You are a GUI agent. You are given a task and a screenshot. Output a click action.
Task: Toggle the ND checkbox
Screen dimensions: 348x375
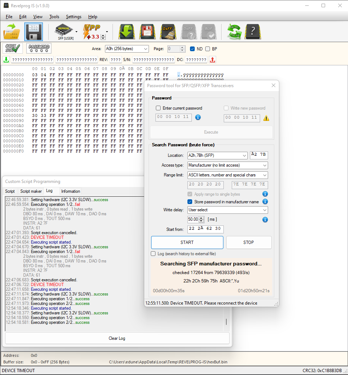192,49
